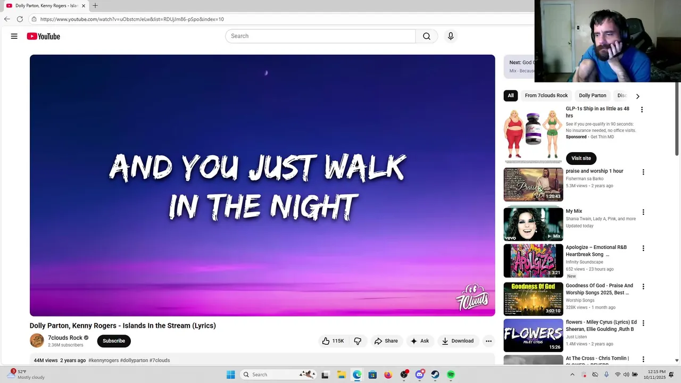Open the 7clouds Rock channel avatar
Image resolution: width=681 pixels, height=383 pixels.
[37, 340]
